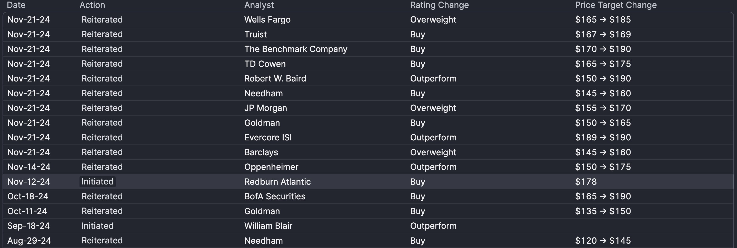Viewport: 737px width, 248px height.
Task: Select The Benchmark Company row
Action: (368, 49)
